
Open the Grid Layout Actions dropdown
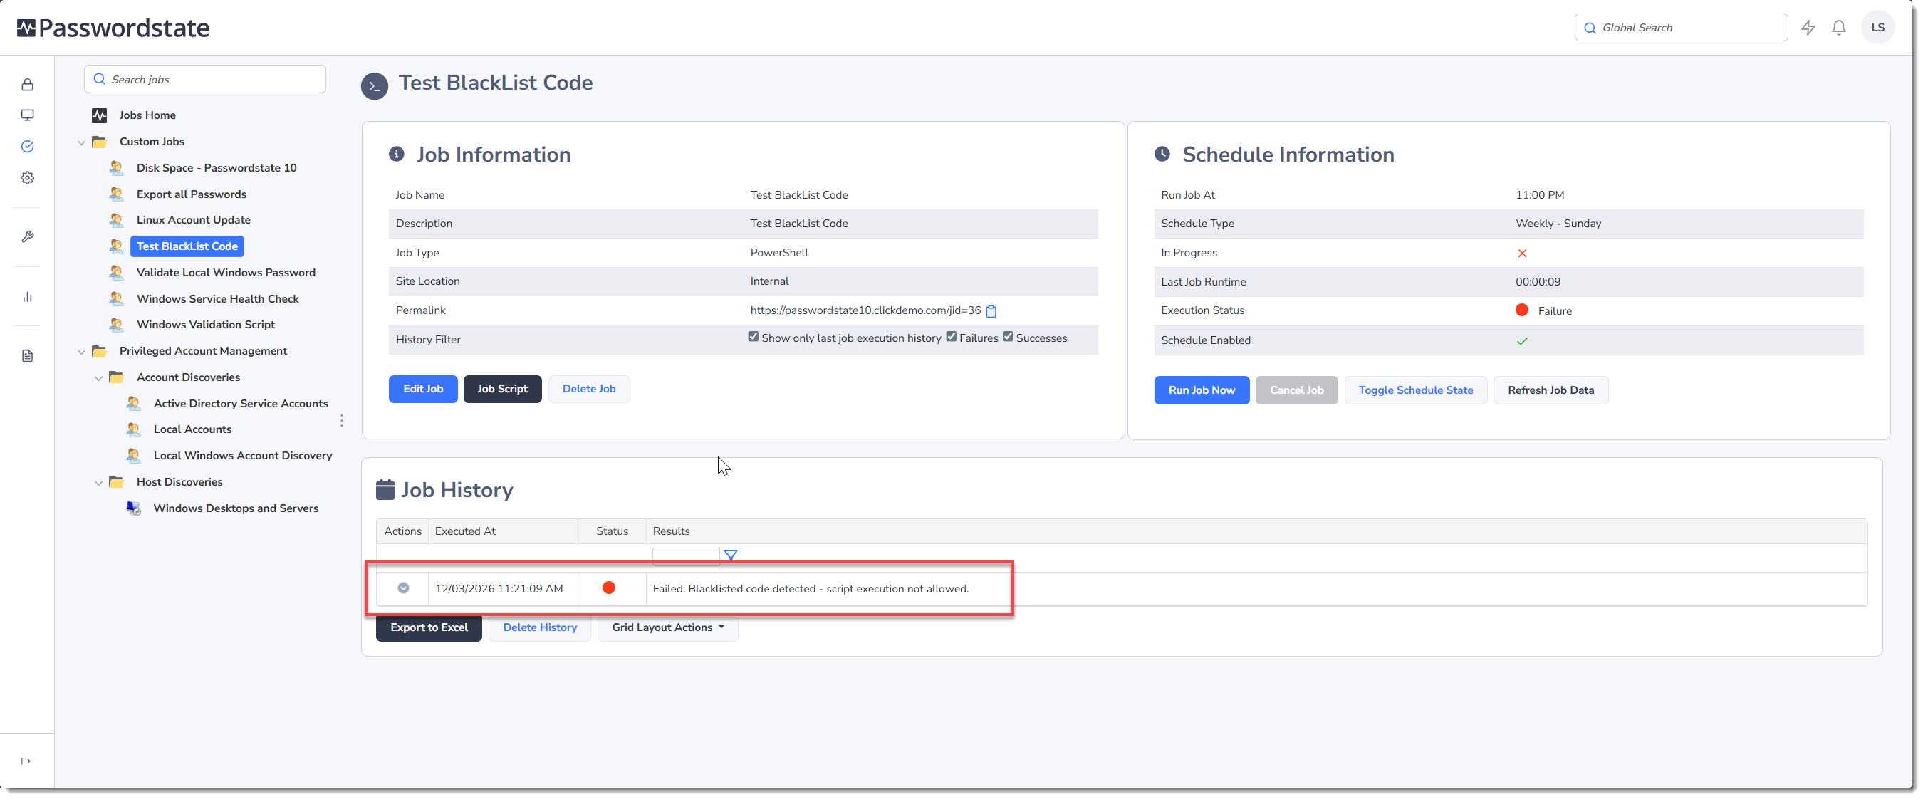pos(667,627)
